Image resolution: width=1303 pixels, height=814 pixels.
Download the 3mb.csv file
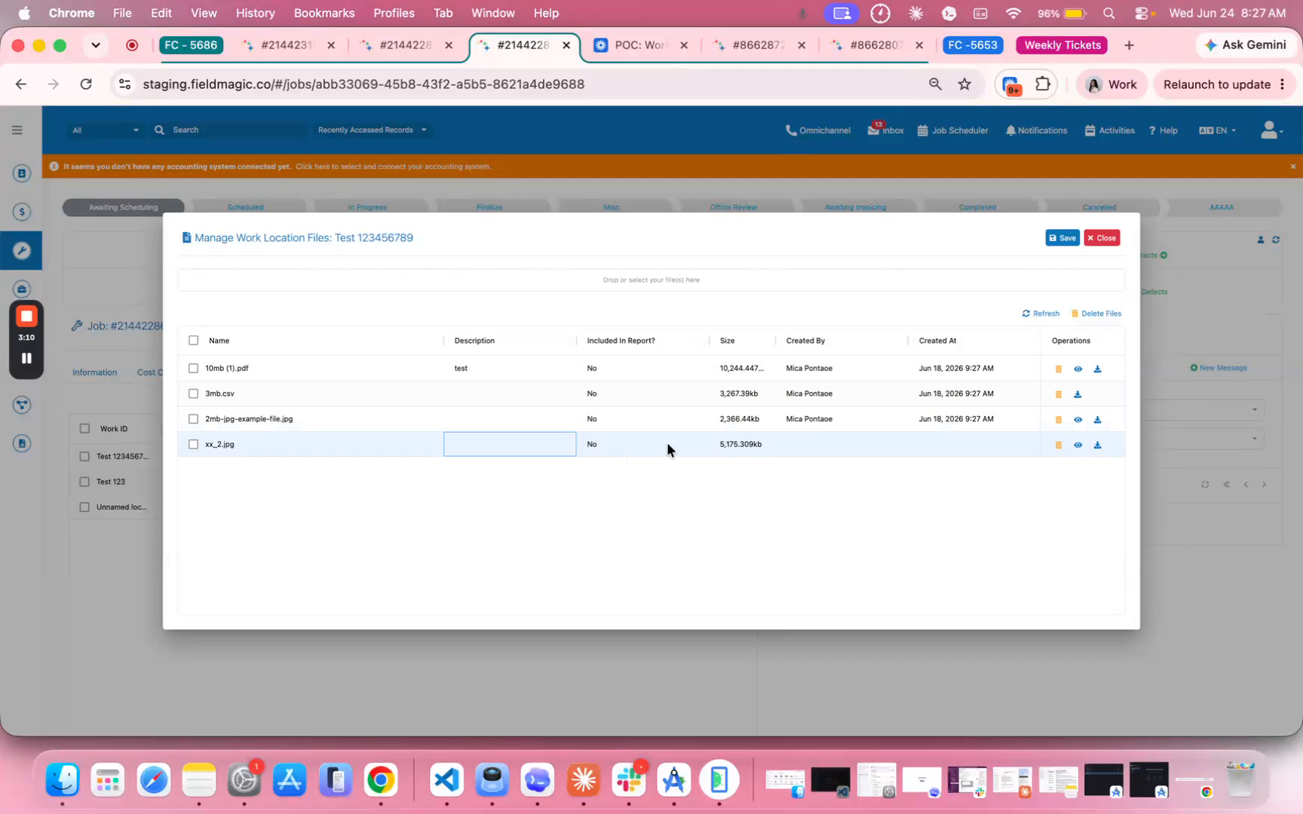point(1078,394)
